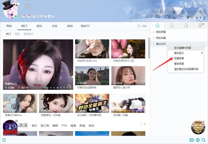Select 创建频道 in the context menu
This screenshot has width=208, height=144.
(x=179, y=58)
